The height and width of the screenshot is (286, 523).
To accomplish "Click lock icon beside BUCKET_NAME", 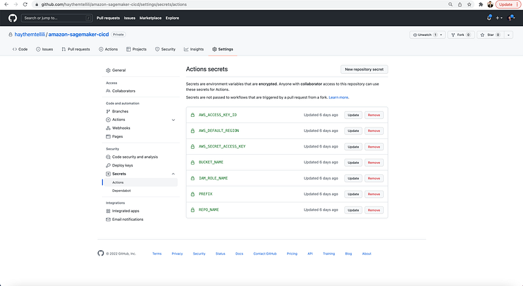I will coord(192,163).
